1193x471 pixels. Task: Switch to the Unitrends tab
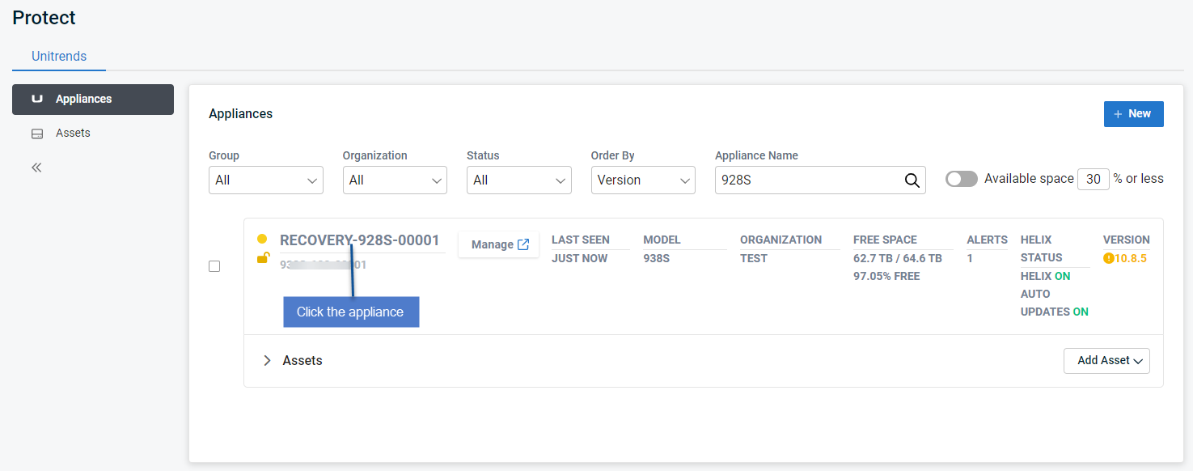[x=59, y=57]
